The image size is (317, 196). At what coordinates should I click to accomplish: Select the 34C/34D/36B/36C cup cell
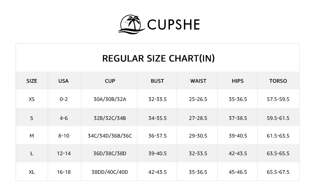pyautogui.click(x=110, y=136)
